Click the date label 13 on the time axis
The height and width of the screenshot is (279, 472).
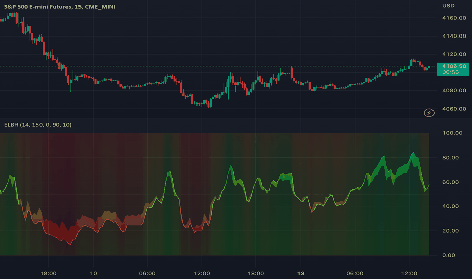[x=301, y=273]
